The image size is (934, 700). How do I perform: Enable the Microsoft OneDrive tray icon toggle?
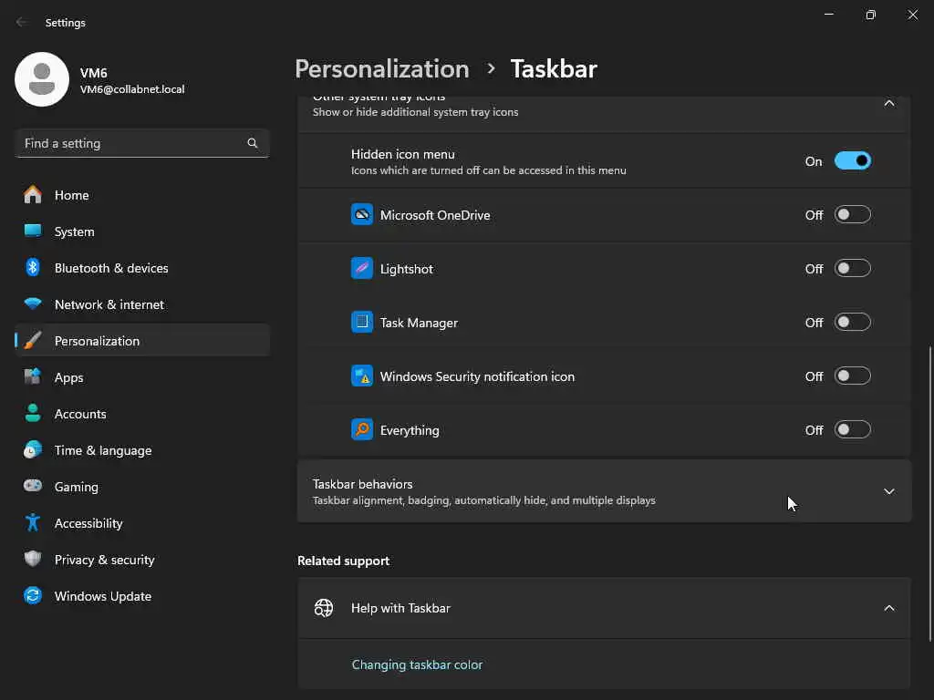click(x=852, y=215)
